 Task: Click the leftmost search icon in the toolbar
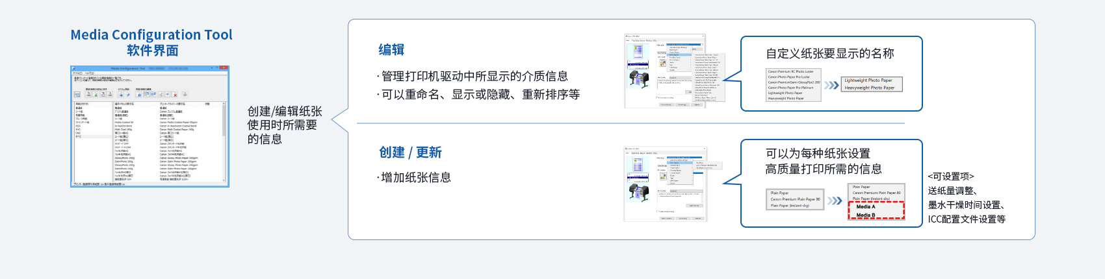[x=77, y=95]
